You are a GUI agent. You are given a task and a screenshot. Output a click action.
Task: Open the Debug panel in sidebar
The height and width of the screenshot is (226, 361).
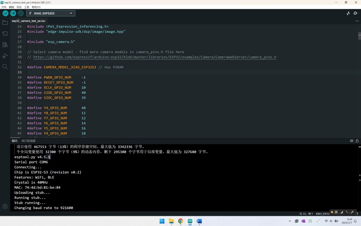(x=5, y=56)
